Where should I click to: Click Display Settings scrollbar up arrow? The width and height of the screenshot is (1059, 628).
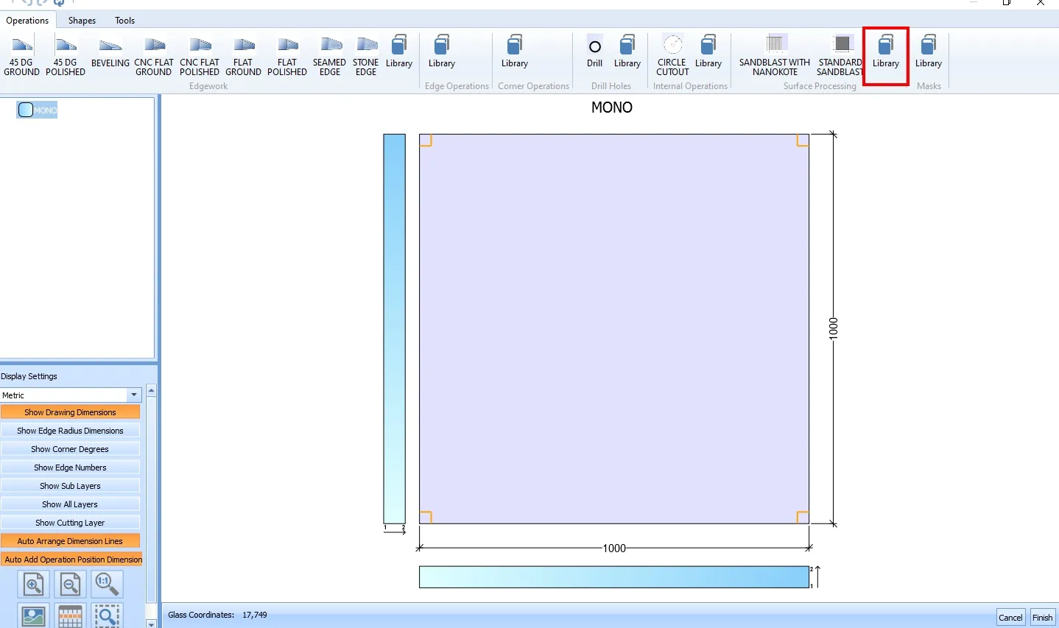(151, 390)
